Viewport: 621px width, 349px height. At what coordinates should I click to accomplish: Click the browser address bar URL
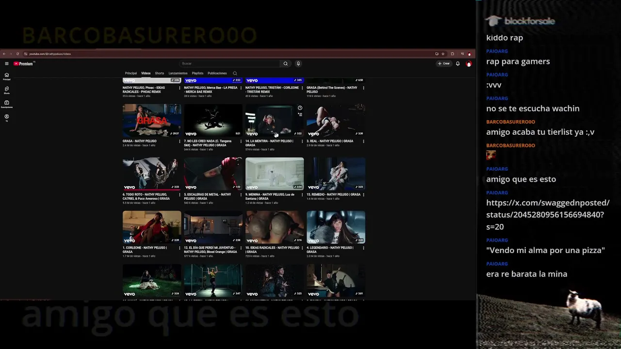[x=50, y=54]
